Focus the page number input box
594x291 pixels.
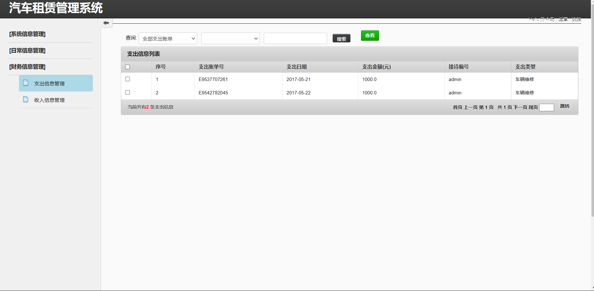[x=547, y=107]
